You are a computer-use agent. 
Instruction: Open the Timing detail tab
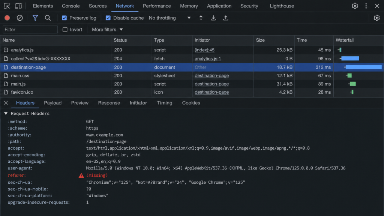click(x=165, y=103)
